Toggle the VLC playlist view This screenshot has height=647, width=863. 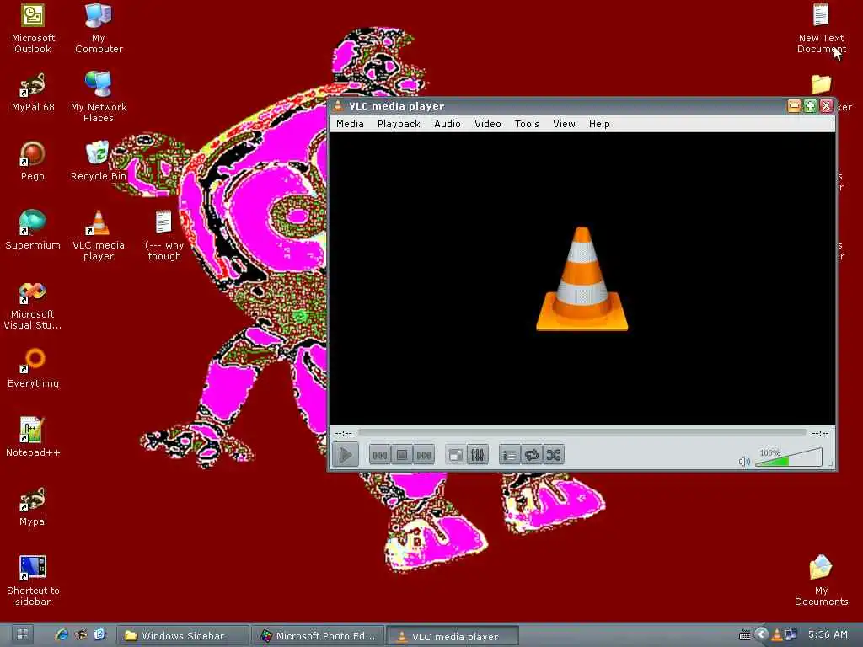tap(510, 455)
